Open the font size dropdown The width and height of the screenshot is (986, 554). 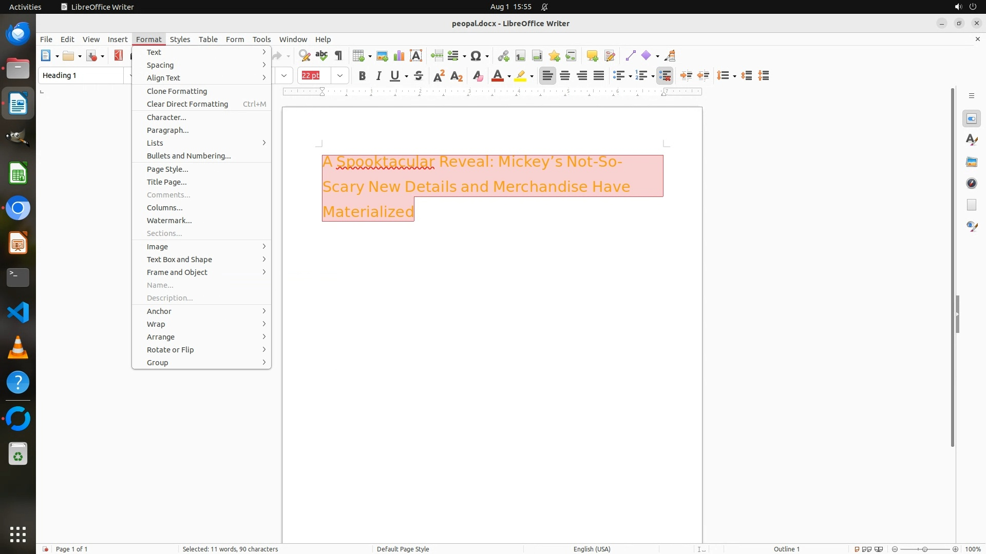click(340, 76)
